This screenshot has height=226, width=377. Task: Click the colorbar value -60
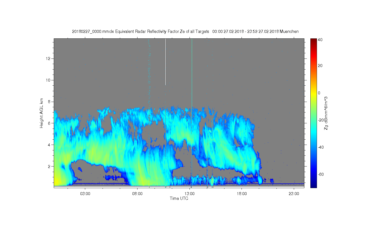[x=321, y=174]
